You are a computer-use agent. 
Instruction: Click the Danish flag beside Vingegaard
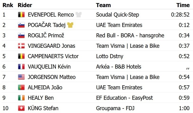tap(21, 46)
